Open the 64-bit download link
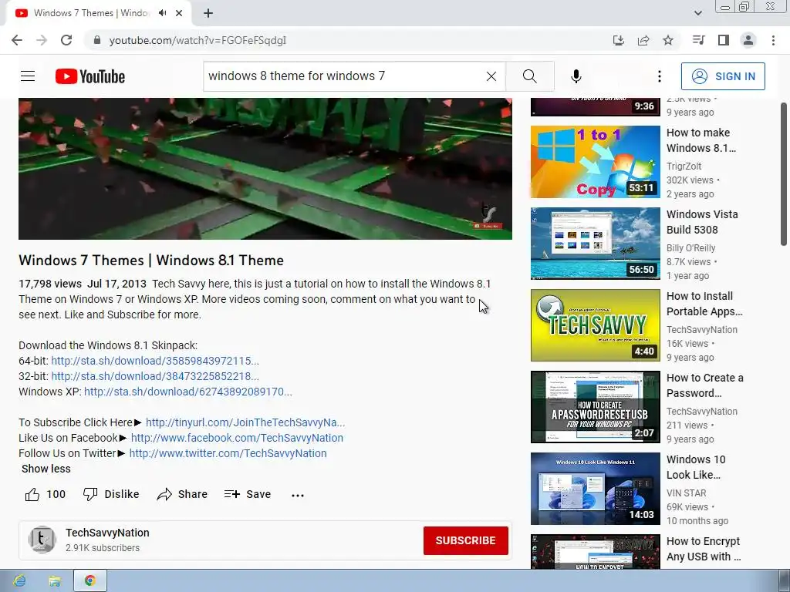The width and height of the screenshot is (790, 592). pyautogui.click(x=155, y=361)
